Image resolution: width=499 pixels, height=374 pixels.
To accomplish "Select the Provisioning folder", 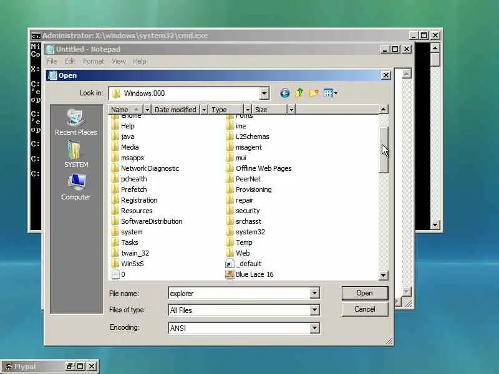I will 249,189.
